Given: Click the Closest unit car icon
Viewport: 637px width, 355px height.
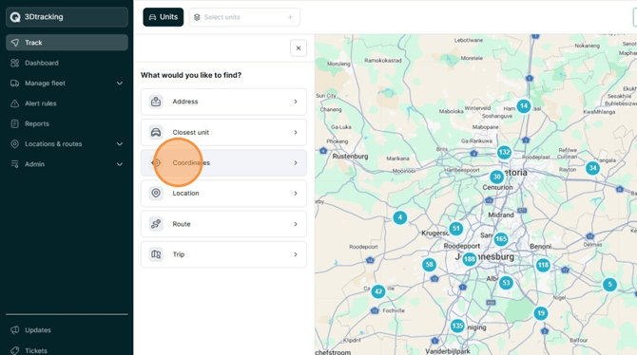Looking at the screenshot, I should [x=156, y=132].
